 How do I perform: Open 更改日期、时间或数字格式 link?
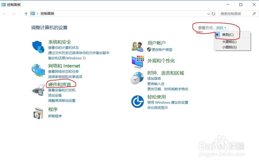tap(168, 89)
